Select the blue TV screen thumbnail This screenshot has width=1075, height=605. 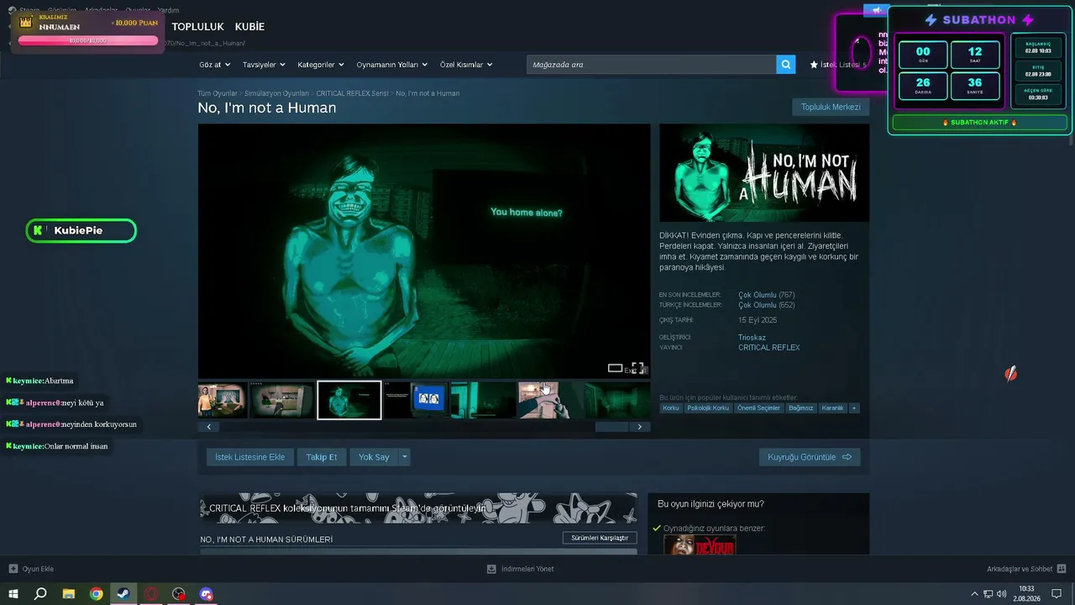416,400
